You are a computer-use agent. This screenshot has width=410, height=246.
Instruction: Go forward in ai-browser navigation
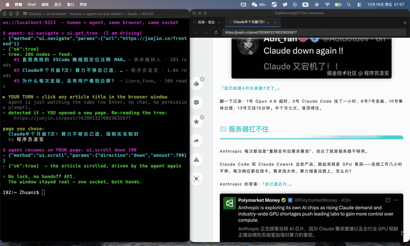click(206, 32)
